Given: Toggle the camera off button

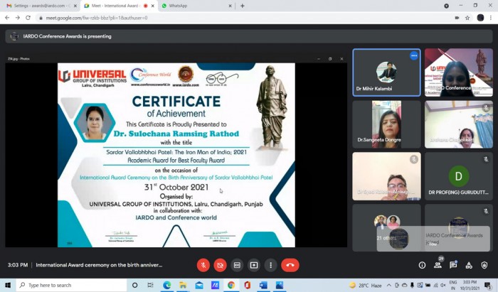Looking at the screenshot, I should tap(220, 265).
